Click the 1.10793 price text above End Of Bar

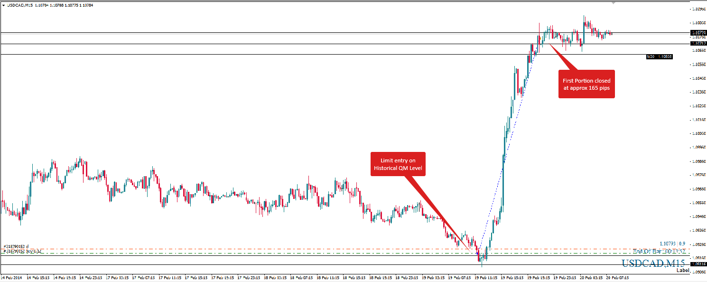[673, 244]
